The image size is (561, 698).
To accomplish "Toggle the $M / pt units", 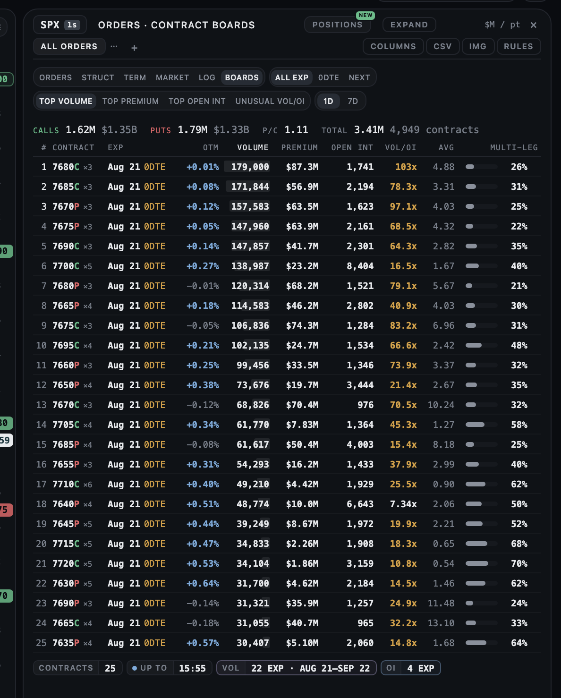I will point(502,25).
